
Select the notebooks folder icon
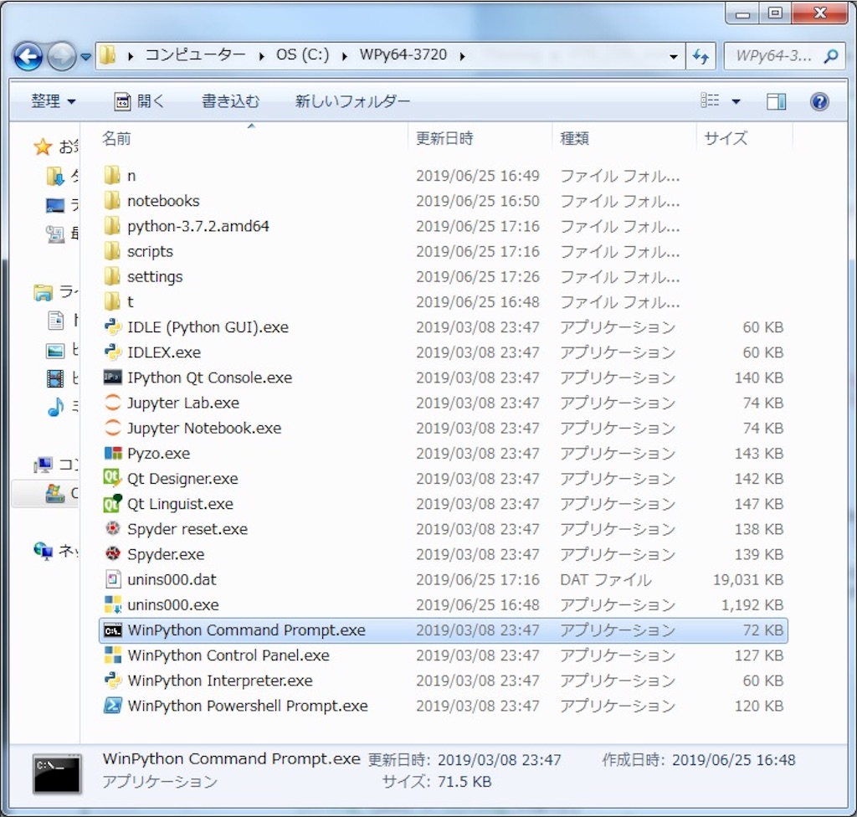pyautogui.click(x=112, y=201)
